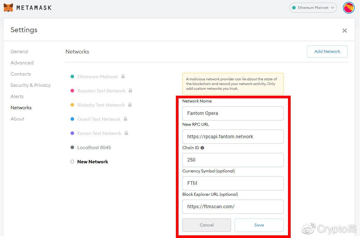Viewport: 360px width, 238px height.
Task: Click the Block Explorer URL input field
Action: coord(233,207)
